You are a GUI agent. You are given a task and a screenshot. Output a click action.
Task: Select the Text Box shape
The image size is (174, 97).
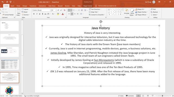(x=109, y=10)
